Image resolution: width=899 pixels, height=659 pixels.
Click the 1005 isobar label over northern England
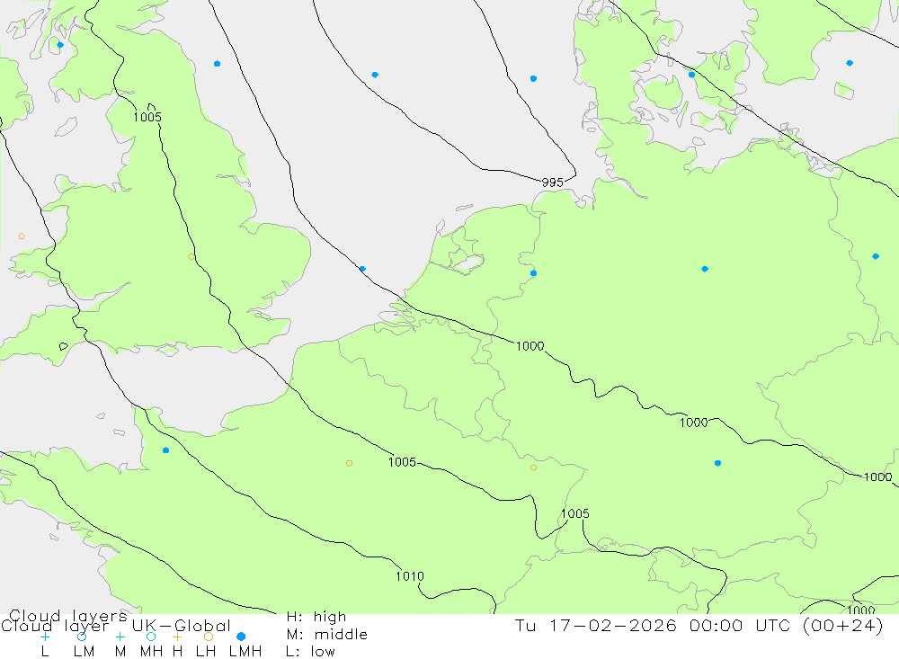pos(147,117)
